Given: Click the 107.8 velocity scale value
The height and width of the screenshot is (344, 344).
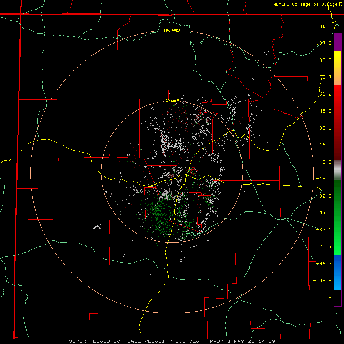Looking at the screenshot, I should pyautogui.click(x=324, y=43).
